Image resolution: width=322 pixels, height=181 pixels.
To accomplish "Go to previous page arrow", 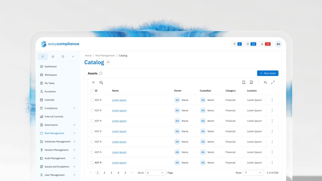I will coord(91,173).
